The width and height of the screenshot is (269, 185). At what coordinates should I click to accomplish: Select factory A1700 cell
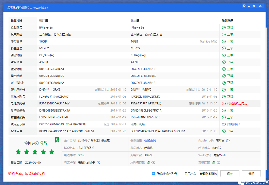click(x=44, y=62)
